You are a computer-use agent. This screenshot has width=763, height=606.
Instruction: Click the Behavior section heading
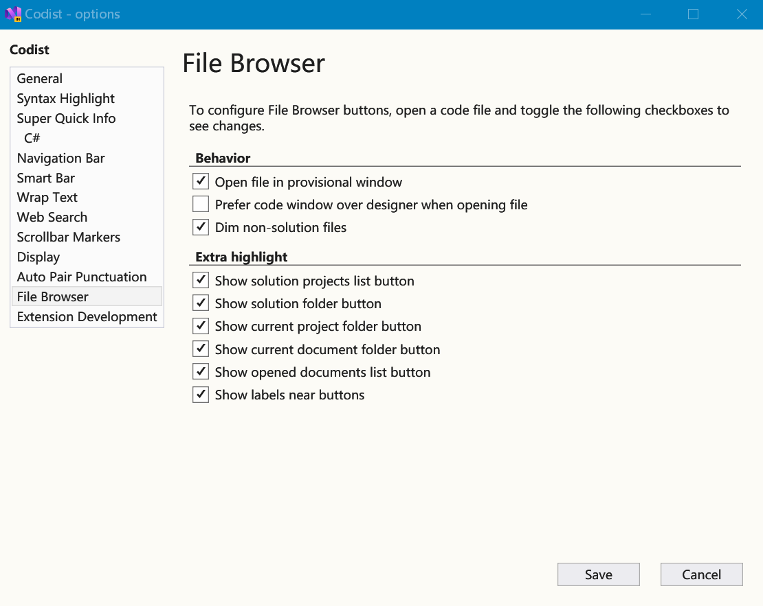coord(223,158)
